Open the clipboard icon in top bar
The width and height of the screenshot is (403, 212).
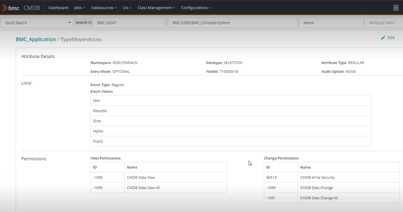pos(396,8)
